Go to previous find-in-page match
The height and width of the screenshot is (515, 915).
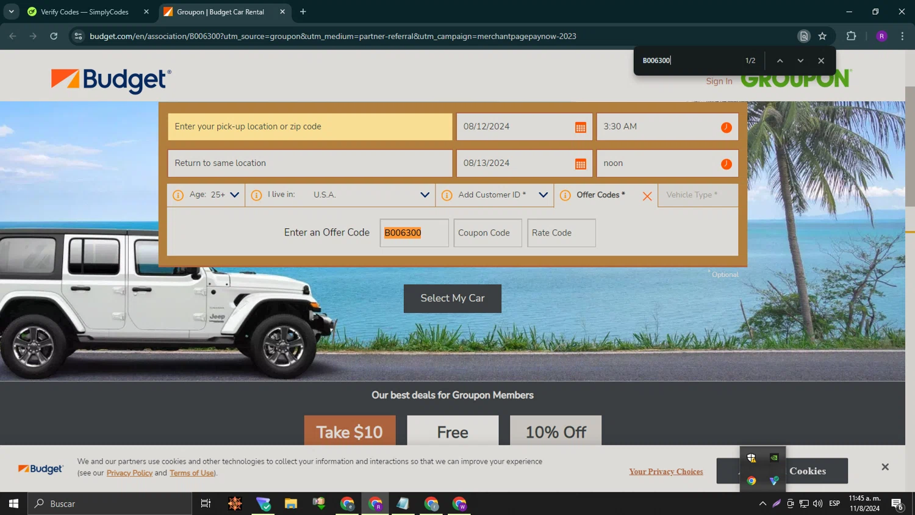coord(780,60)
